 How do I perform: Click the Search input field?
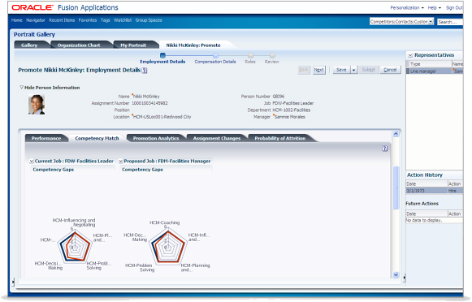point(450,22)
